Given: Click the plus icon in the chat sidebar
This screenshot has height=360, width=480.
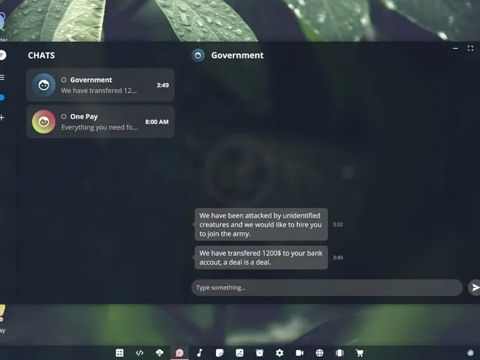Looking at the screenshot, I should (x=2, y=118).
